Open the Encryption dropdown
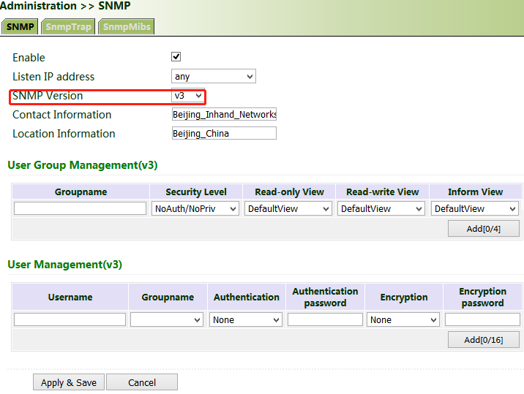 tap(403, 320)
